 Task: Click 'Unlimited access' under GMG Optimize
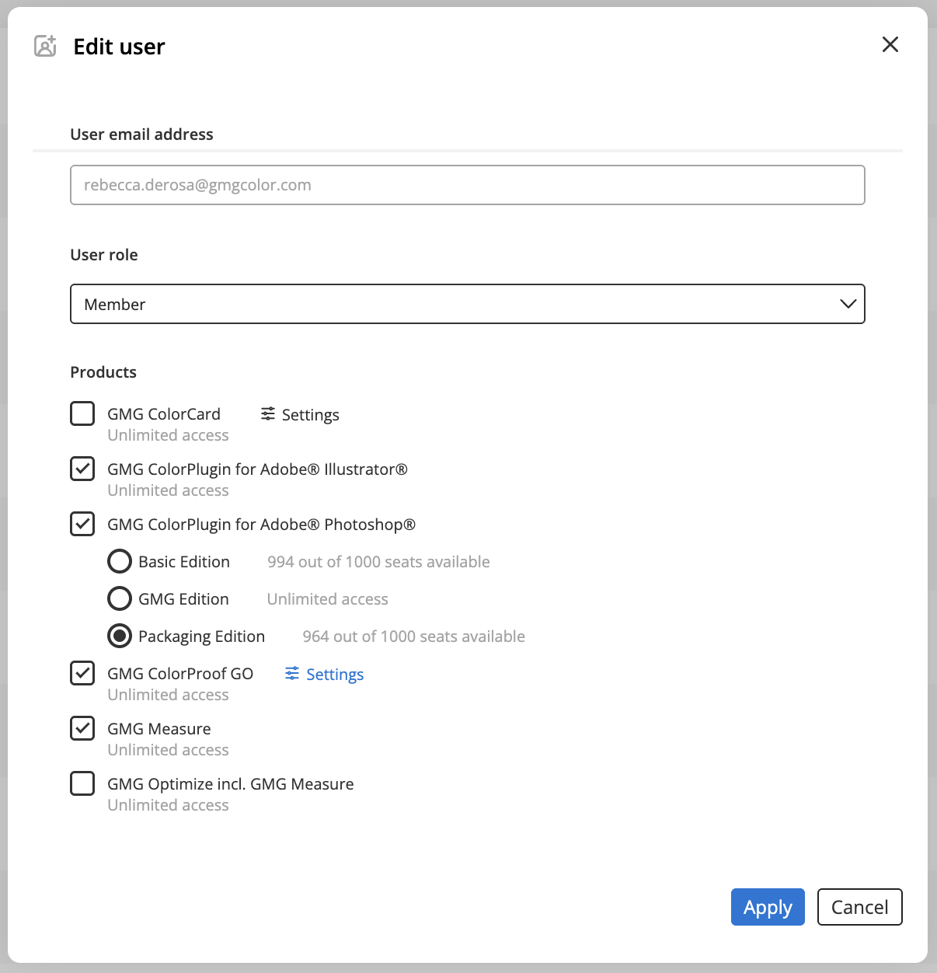click(x=168, y=805)
